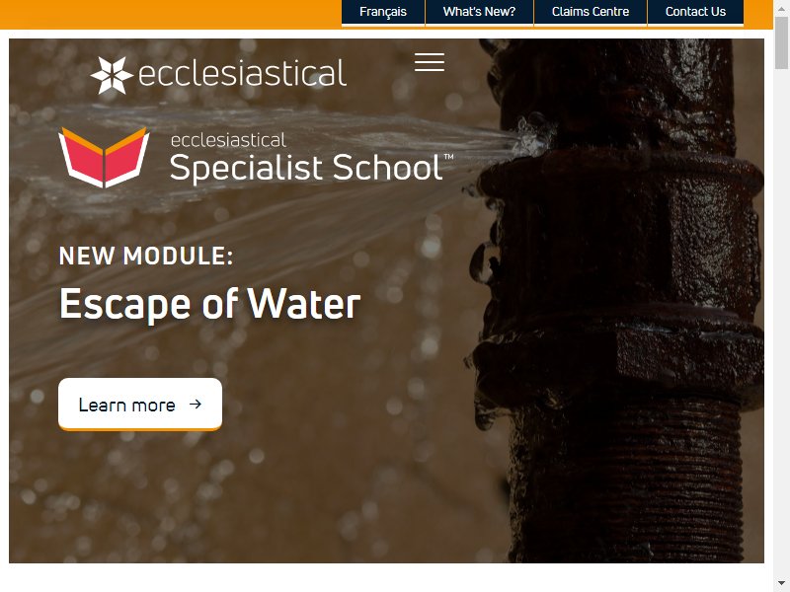Click the scrollbar down arrow
The width and height of the screenshot is (790, 592).
pos(781,582)
